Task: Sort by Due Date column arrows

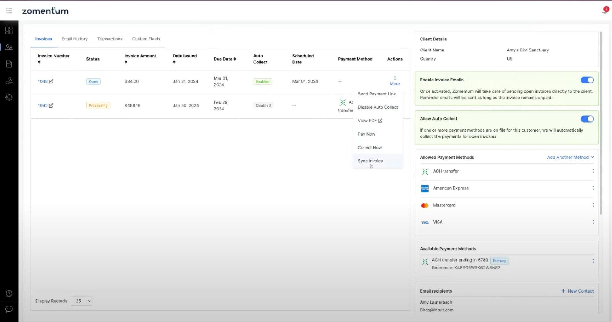Action: [235, 59]
